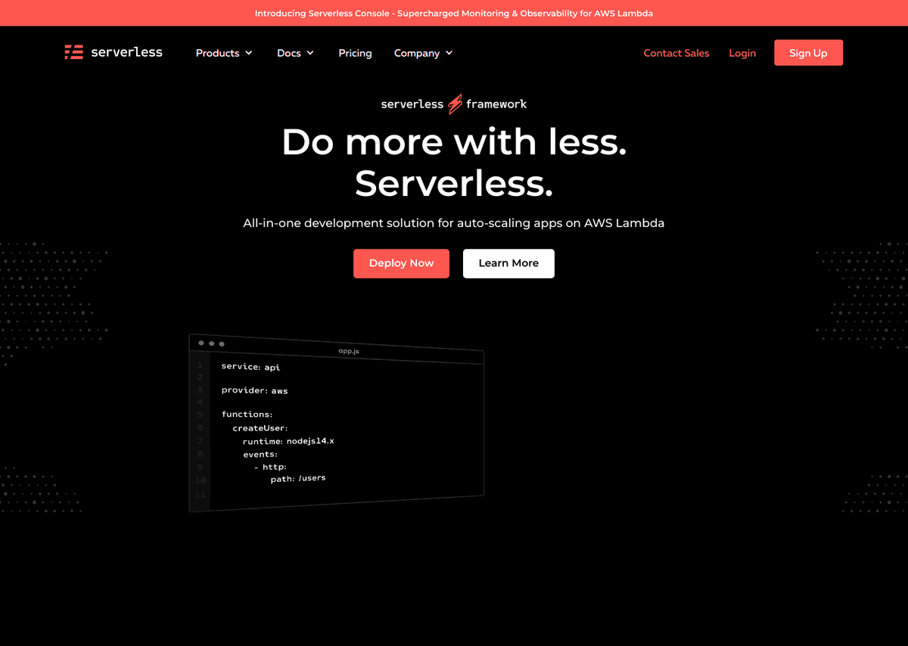Expand the Company dropdown chevron

tap(449, 53)
